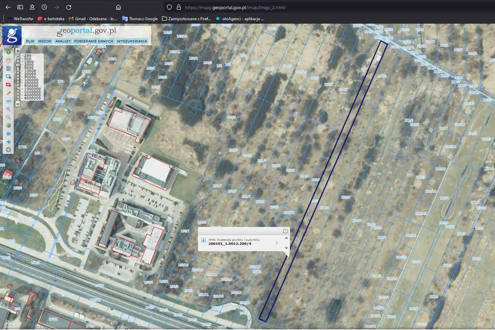The height and width of the screenshot is (330, 495).
Task: Open the ANALIZY menu
Action: 63,41
